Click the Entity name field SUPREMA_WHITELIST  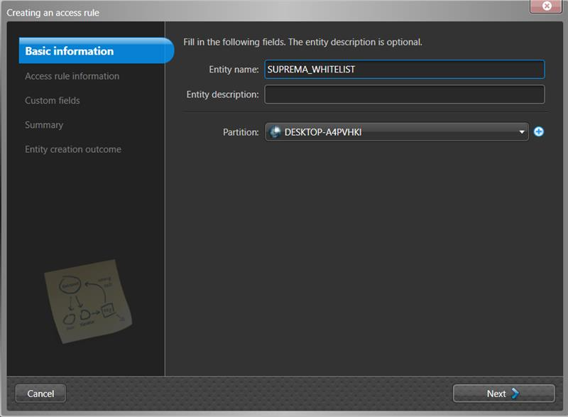pyautogui.click(x=404, y=69)
